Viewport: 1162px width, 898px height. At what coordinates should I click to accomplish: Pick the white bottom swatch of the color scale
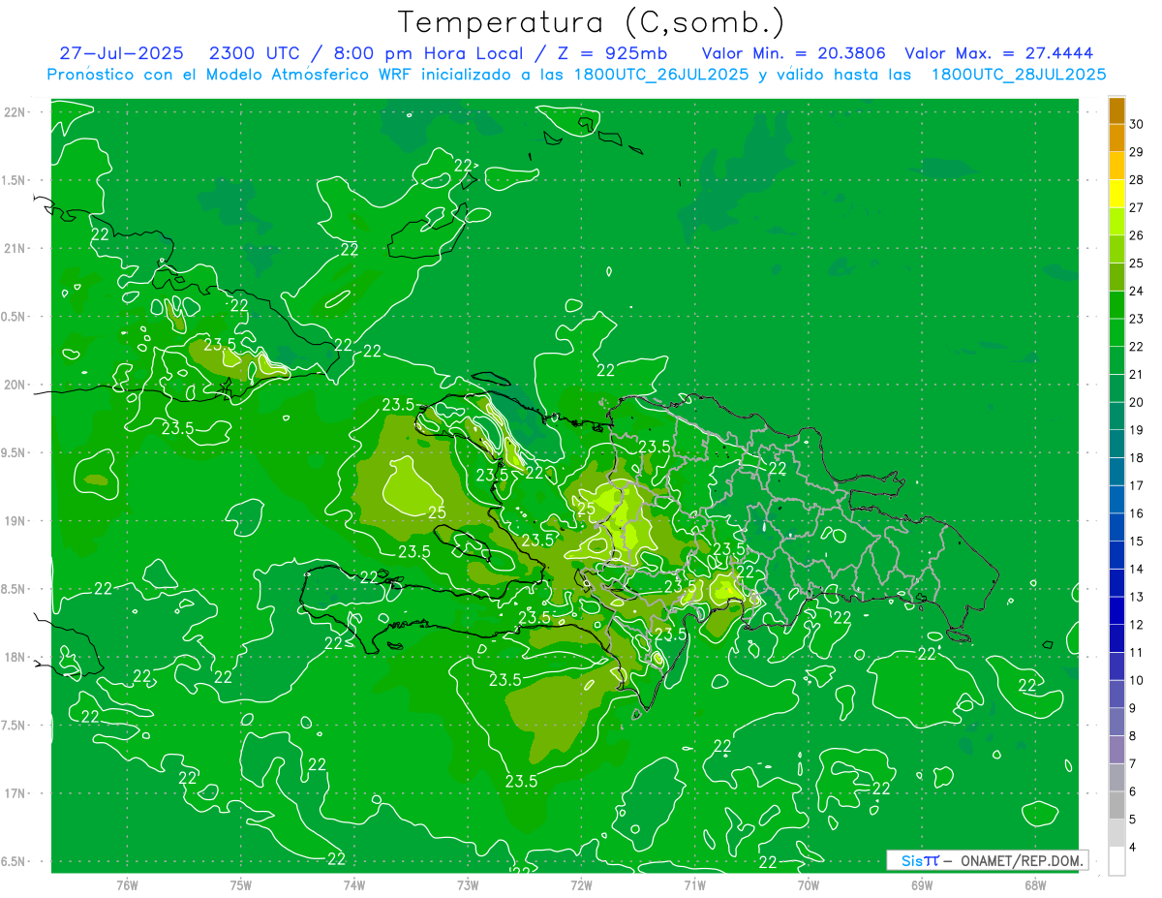[x=1116, y=861]
